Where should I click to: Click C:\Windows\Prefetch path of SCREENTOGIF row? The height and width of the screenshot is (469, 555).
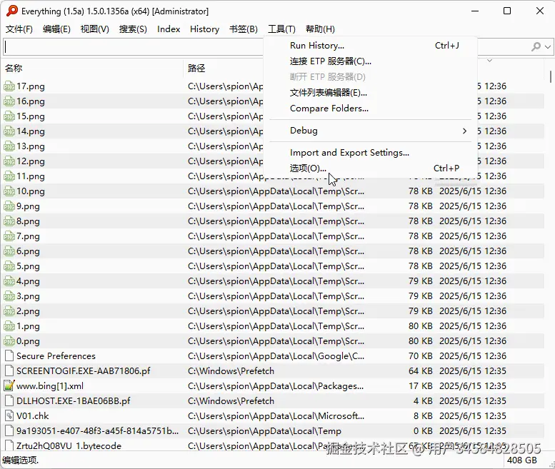231,371
